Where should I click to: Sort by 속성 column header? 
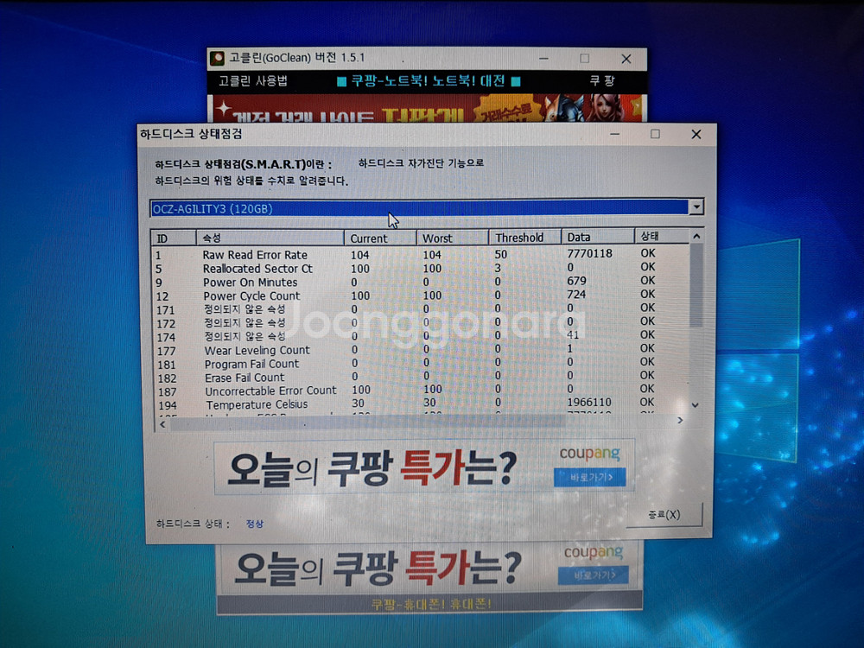270,238
